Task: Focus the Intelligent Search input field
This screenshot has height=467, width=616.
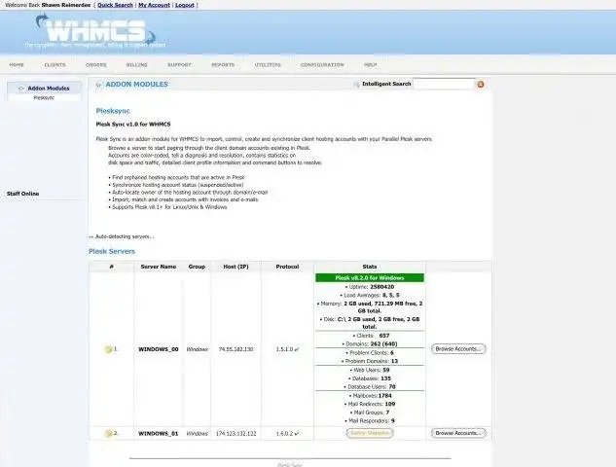Action: 444,84
